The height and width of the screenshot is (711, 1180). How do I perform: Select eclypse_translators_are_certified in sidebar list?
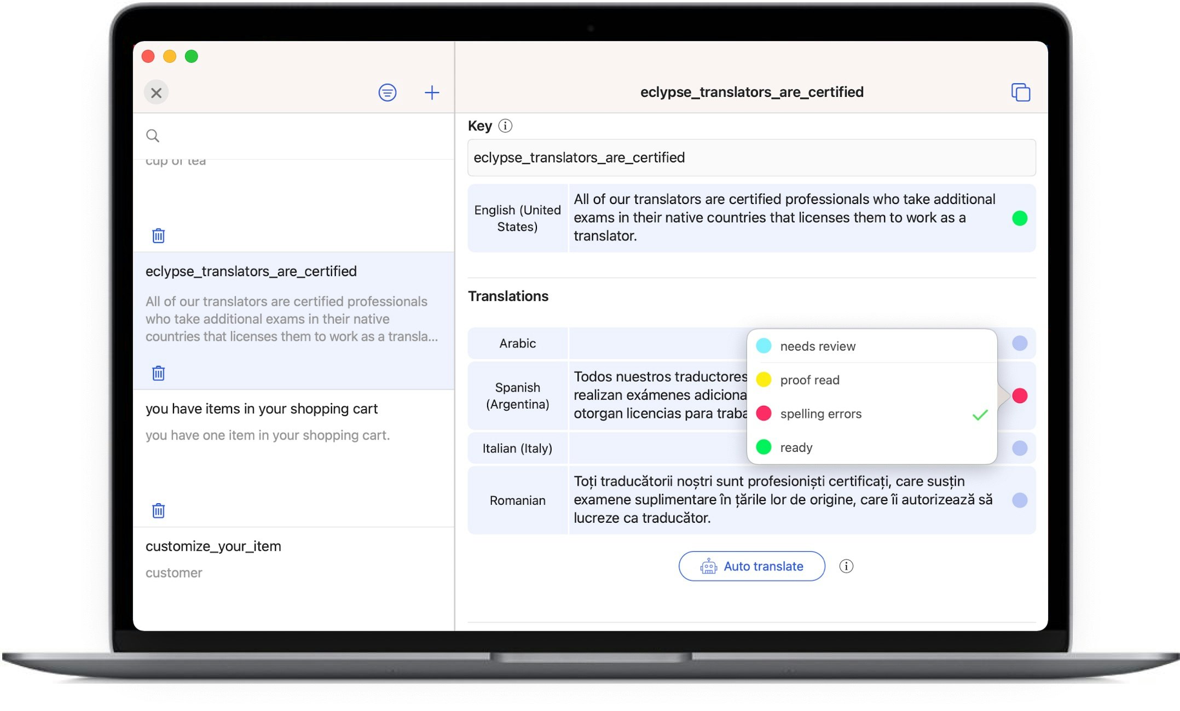[x=293, y=320]
